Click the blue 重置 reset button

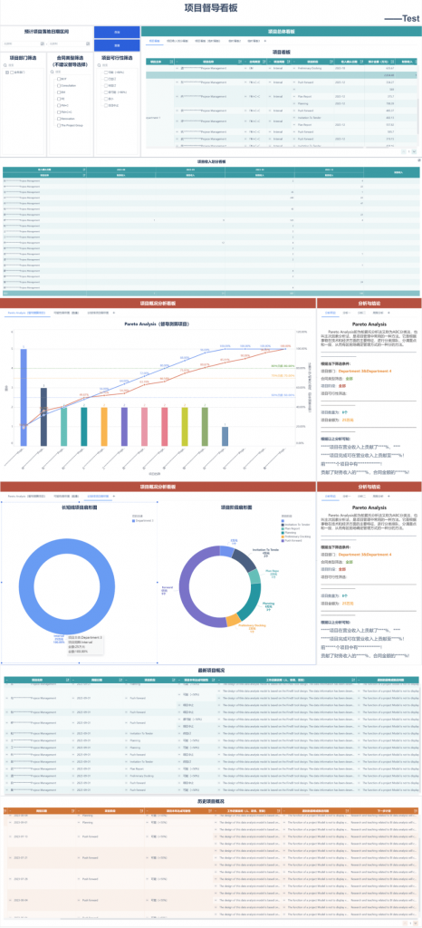tap(117, 45)
